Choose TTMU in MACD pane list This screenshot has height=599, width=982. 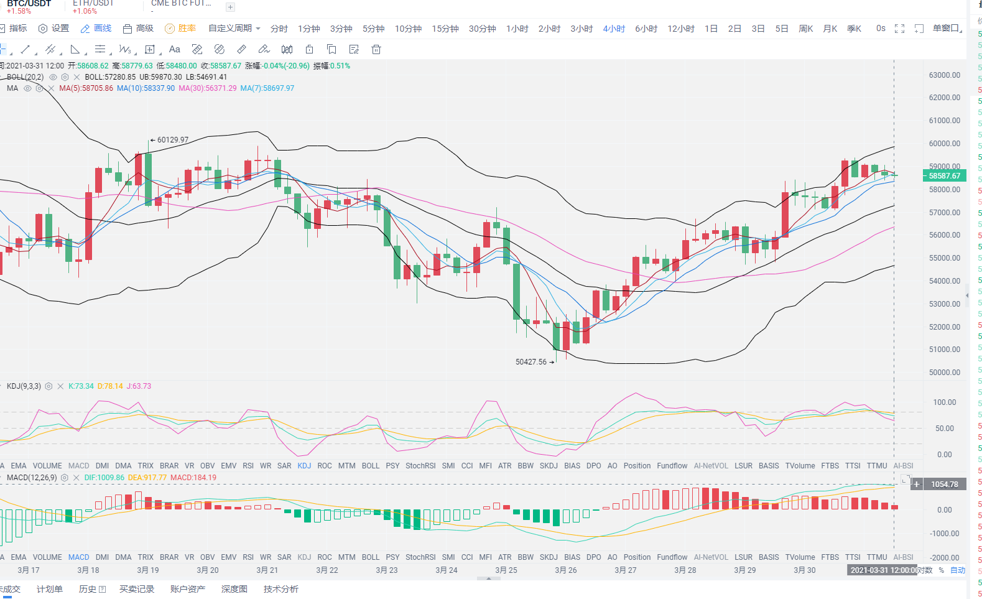pos(877,557)
